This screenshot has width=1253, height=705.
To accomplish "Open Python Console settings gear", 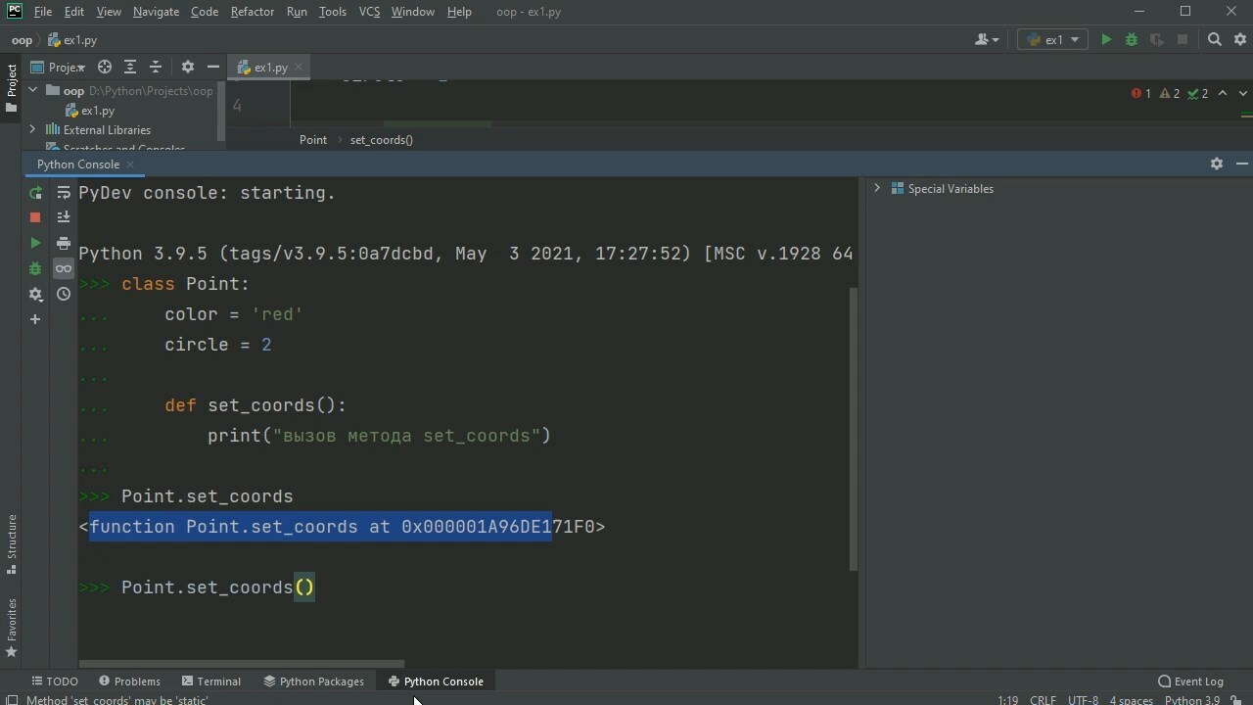I will (1217, 164).
